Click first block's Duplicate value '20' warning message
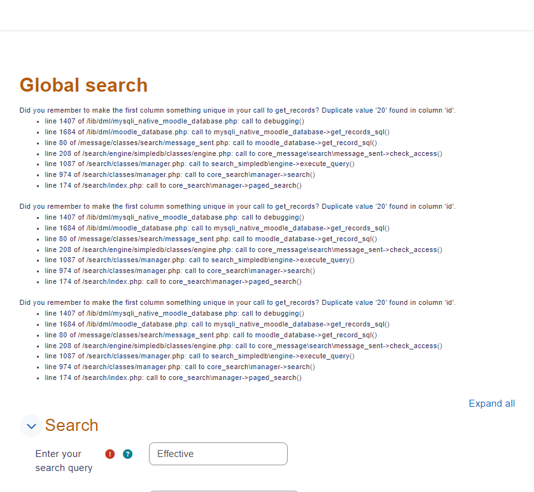 (x=237, y=110)
